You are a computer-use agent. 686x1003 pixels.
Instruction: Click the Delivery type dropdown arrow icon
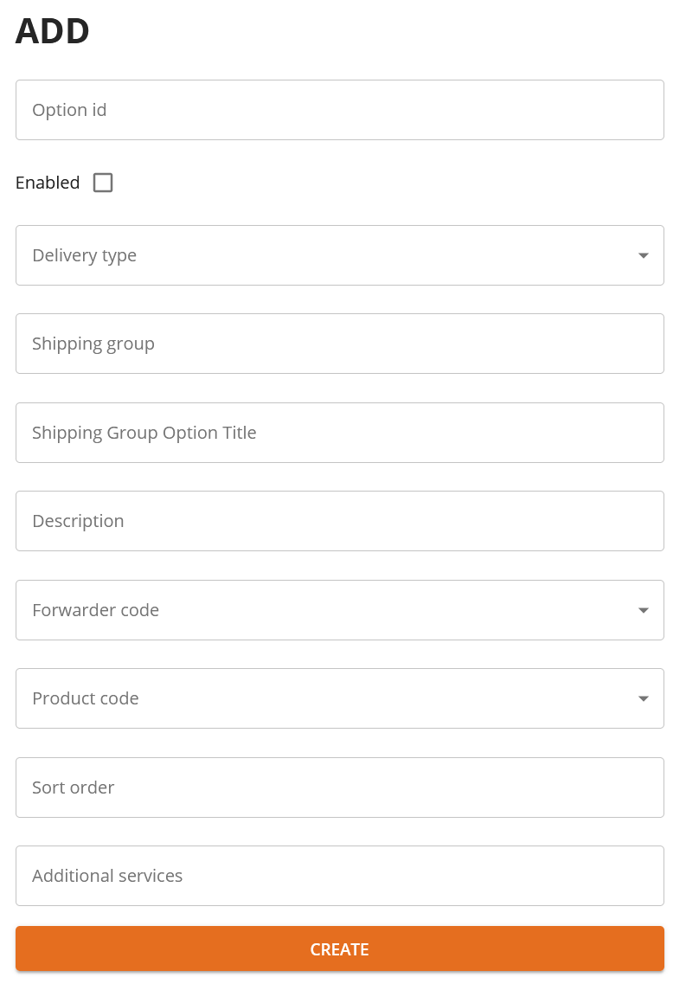(643, 255)
